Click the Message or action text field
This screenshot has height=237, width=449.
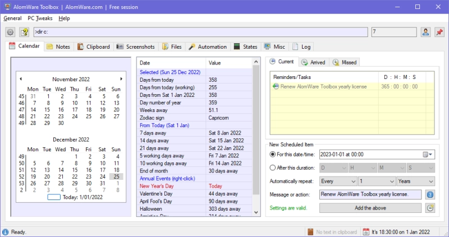click(370, 194)
